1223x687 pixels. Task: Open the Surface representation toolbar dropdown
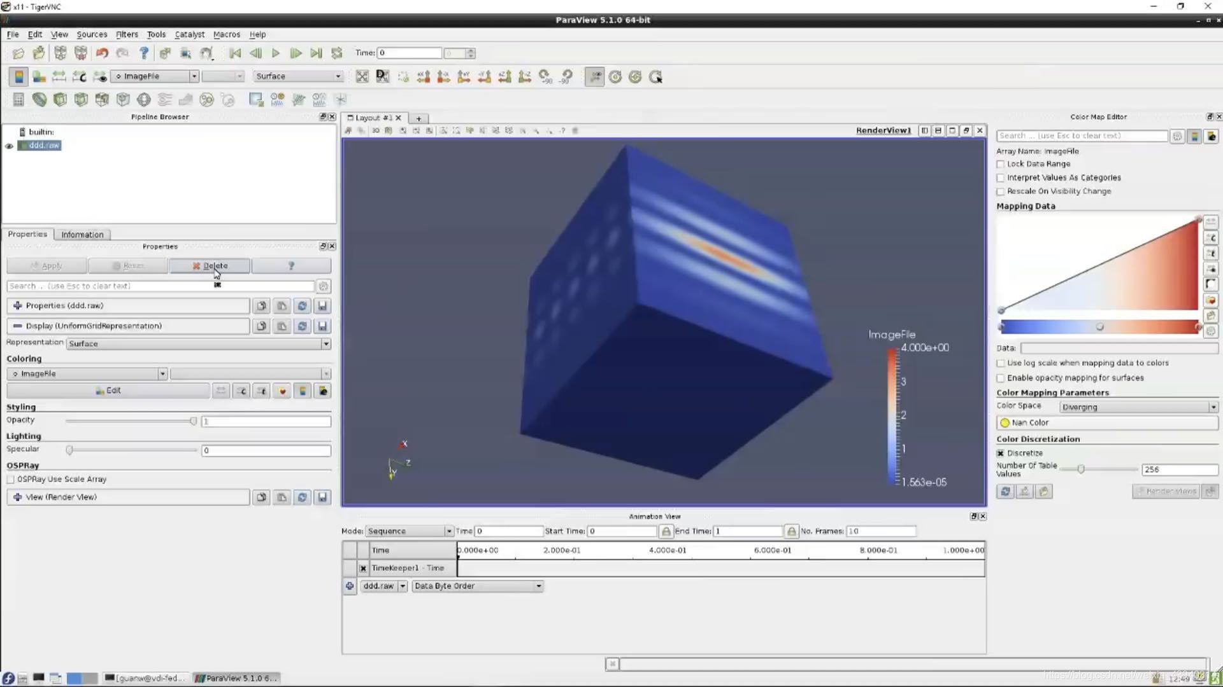(298, 76)
